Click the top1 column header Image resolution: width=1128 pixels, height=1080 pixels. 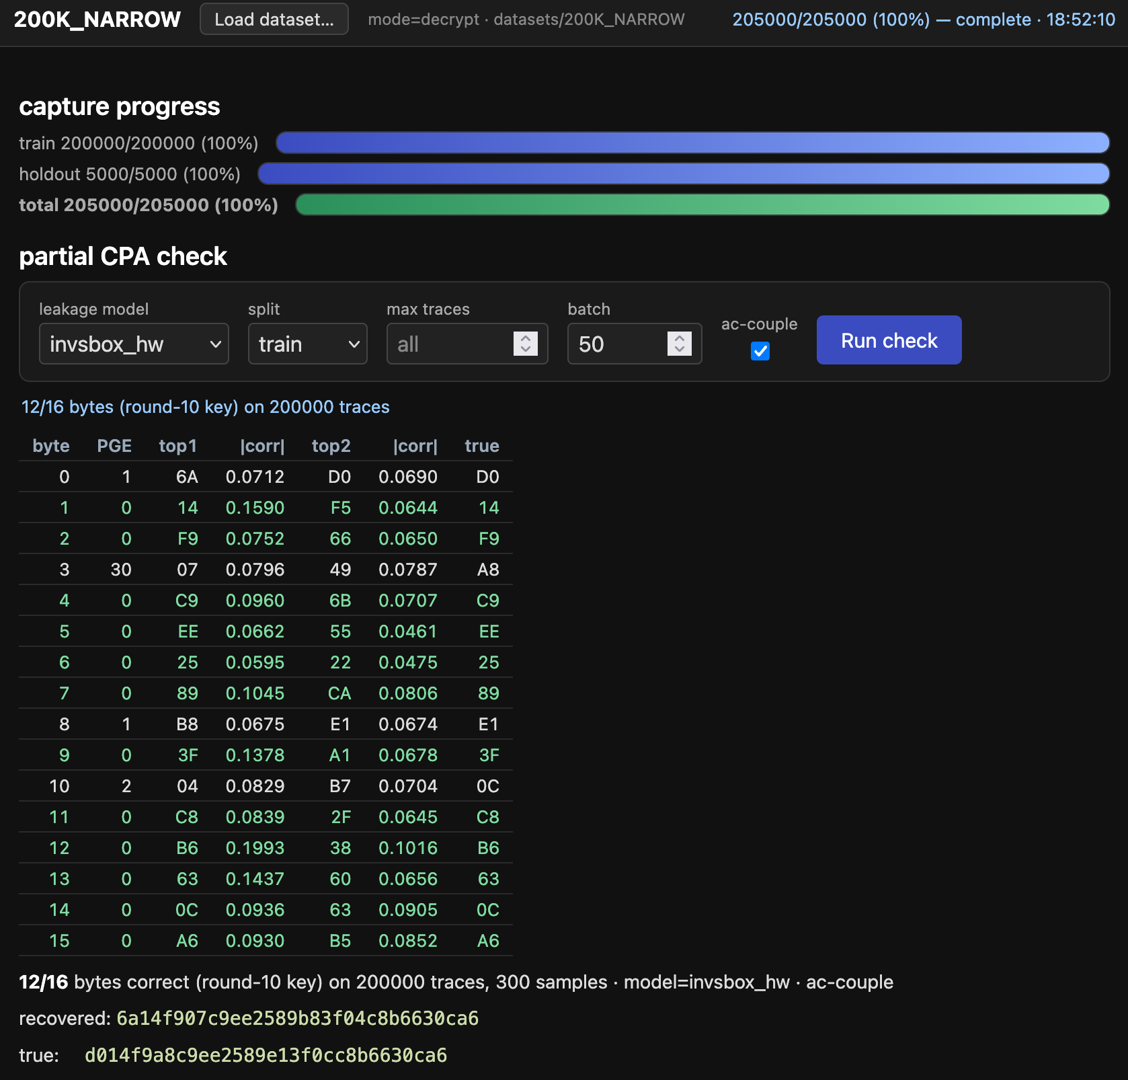[178, 446]
